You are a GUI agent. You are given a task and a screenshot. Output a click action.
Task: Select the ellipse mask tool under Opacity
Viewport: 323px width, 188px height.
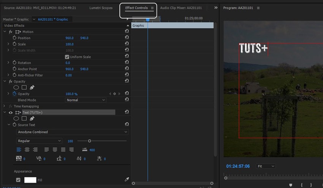[x=16, y=88]
